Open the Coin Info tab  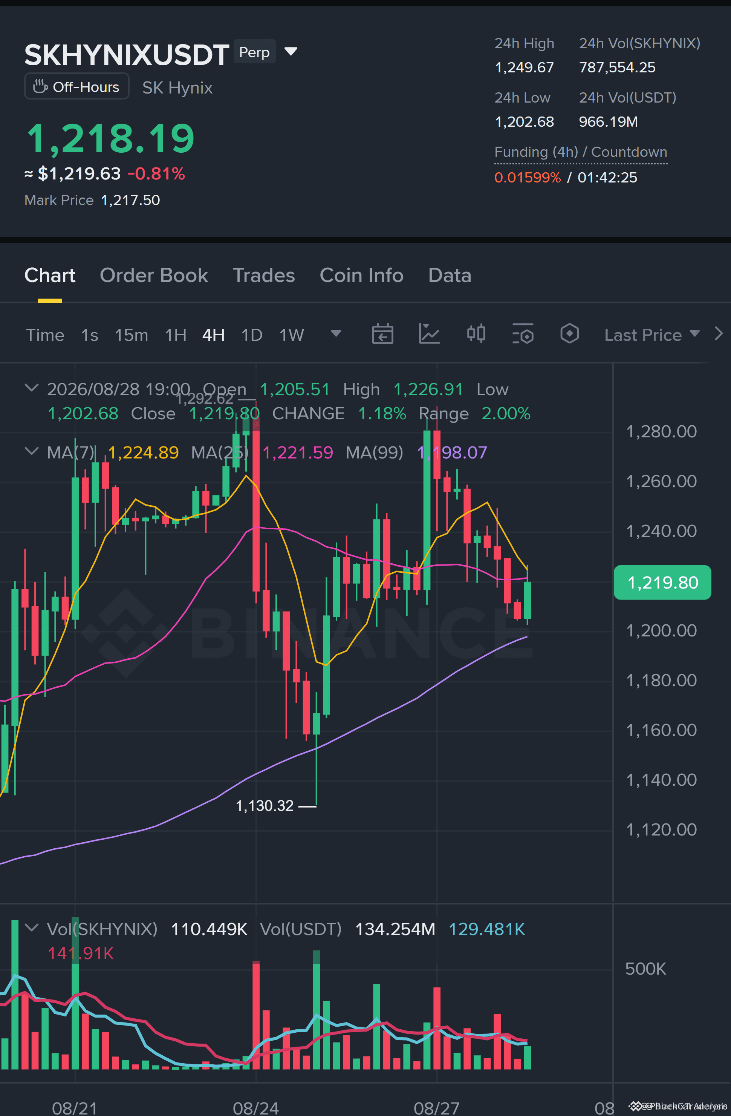pyautogui.click(x=361, y=275)
